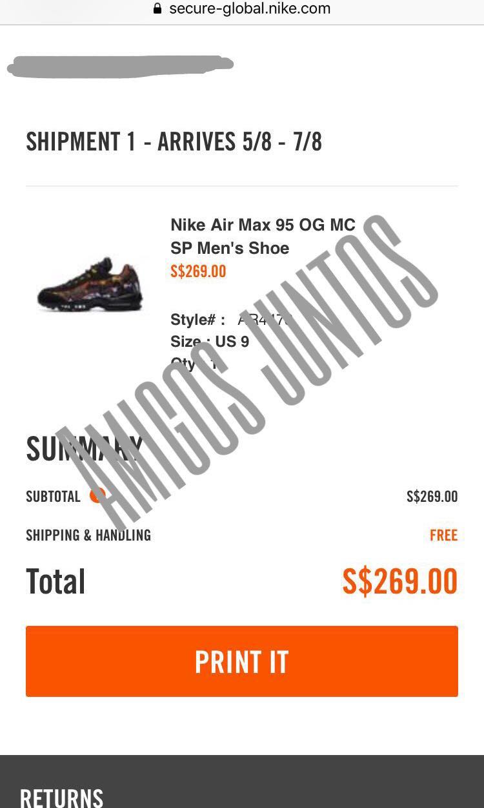Tap the RETURNS footer heading
The width and height of the screenshot is (484, 808).
[x=61, y=797]
